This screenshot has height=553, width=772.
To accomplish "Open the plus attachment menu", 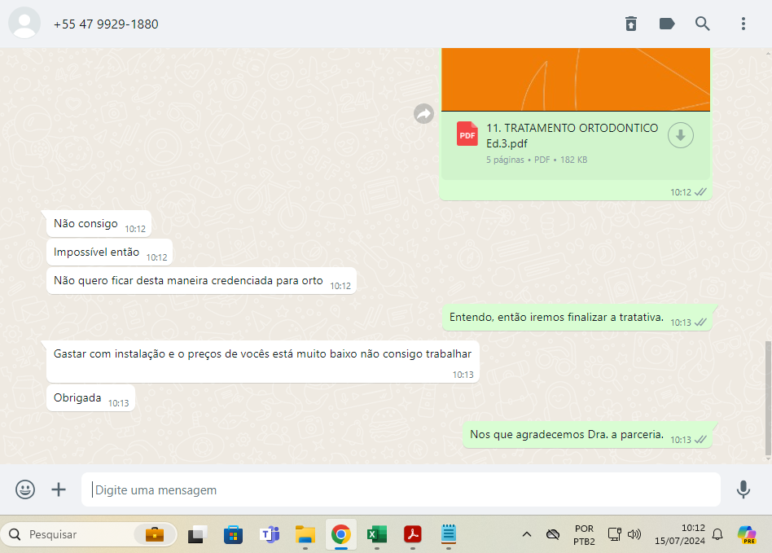I will [59, 489].
